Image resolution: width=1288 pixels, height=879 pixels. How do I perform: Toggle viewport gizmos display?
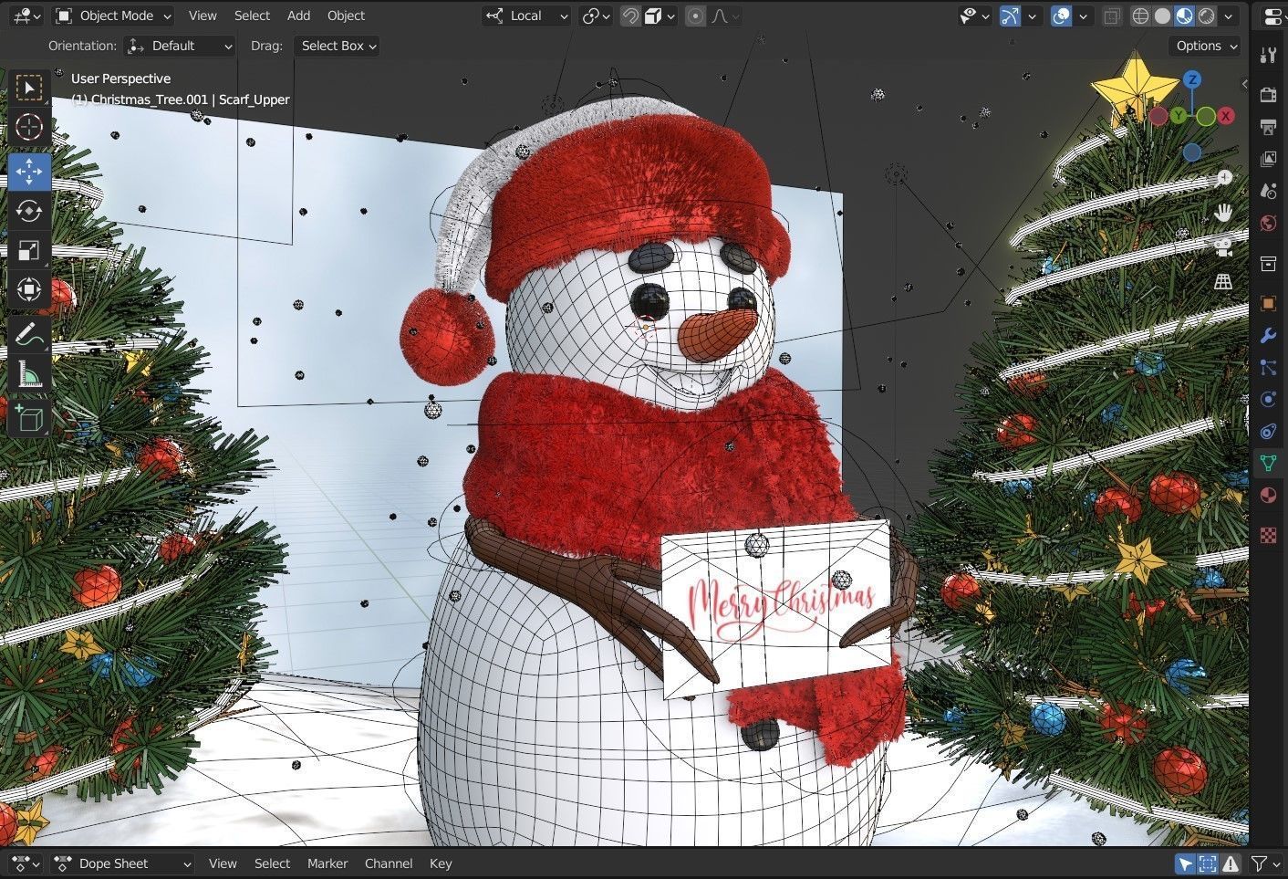tap(1009, 16)
